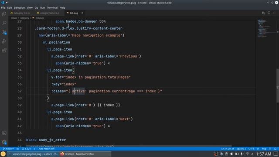Open the Wi-Fi network tray icon
The height and width of the screenshot is (157, 279).
(247, 154)
